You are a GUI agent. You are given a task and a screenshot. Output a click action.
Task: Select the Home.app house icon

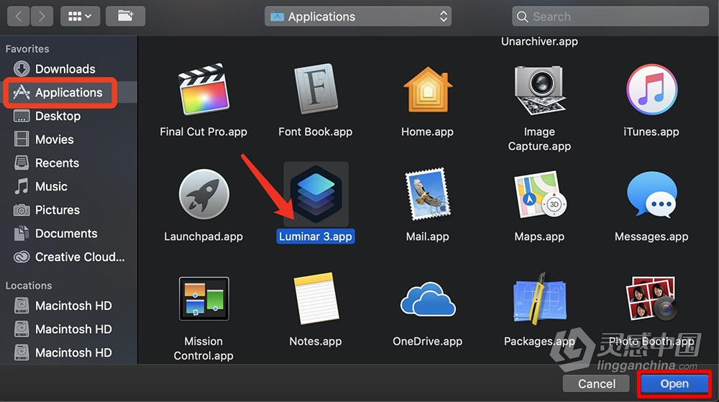point(427,90)
